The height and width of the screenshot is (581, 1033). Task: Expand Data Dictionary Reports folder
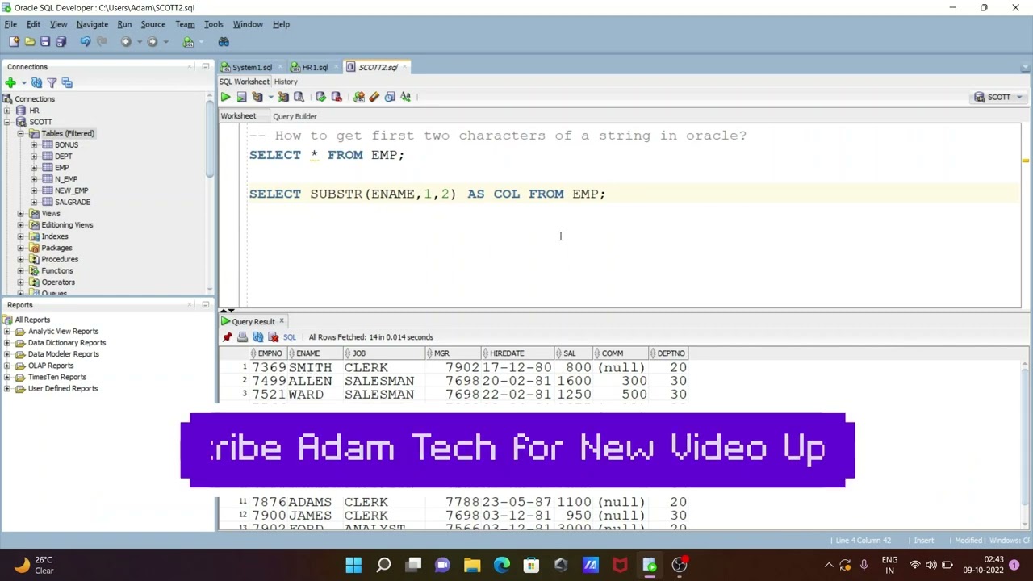7,343
